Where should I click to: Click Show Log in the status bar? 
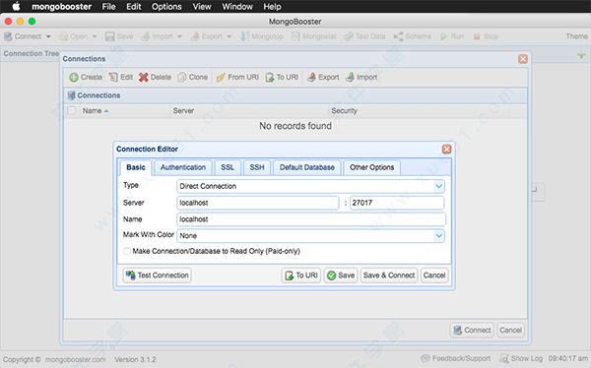[521, 358]
